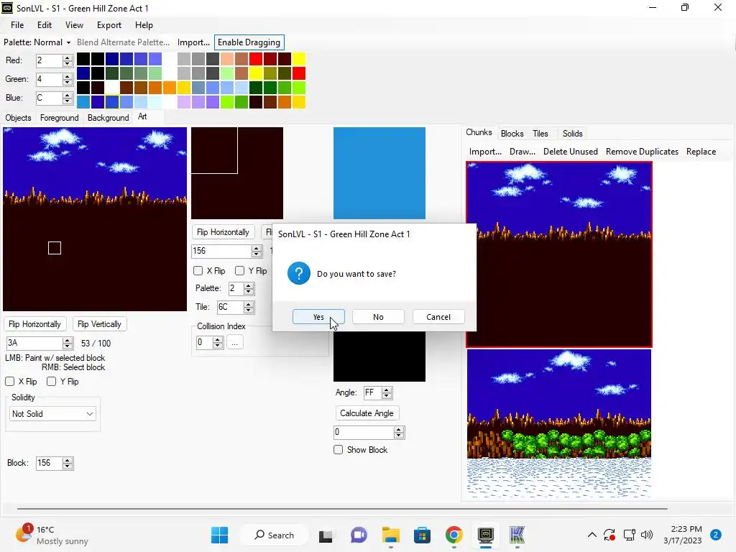Viewport: 736px width, 552px height.
Task: Open volume speaker tray icon
Action: coord(647,535)
